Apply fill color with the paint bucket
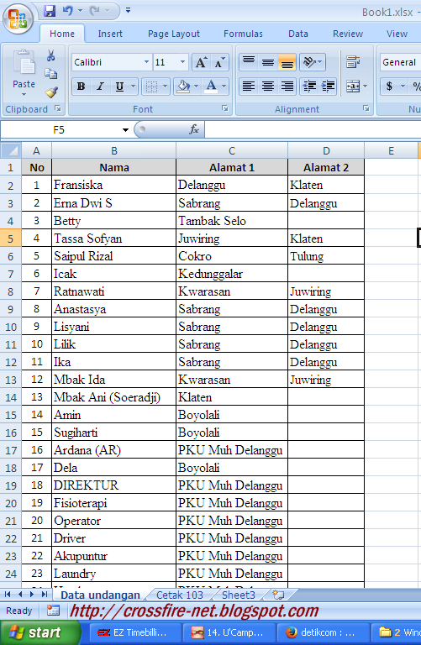This screenshot has height=645, width=421. point(182,87)
